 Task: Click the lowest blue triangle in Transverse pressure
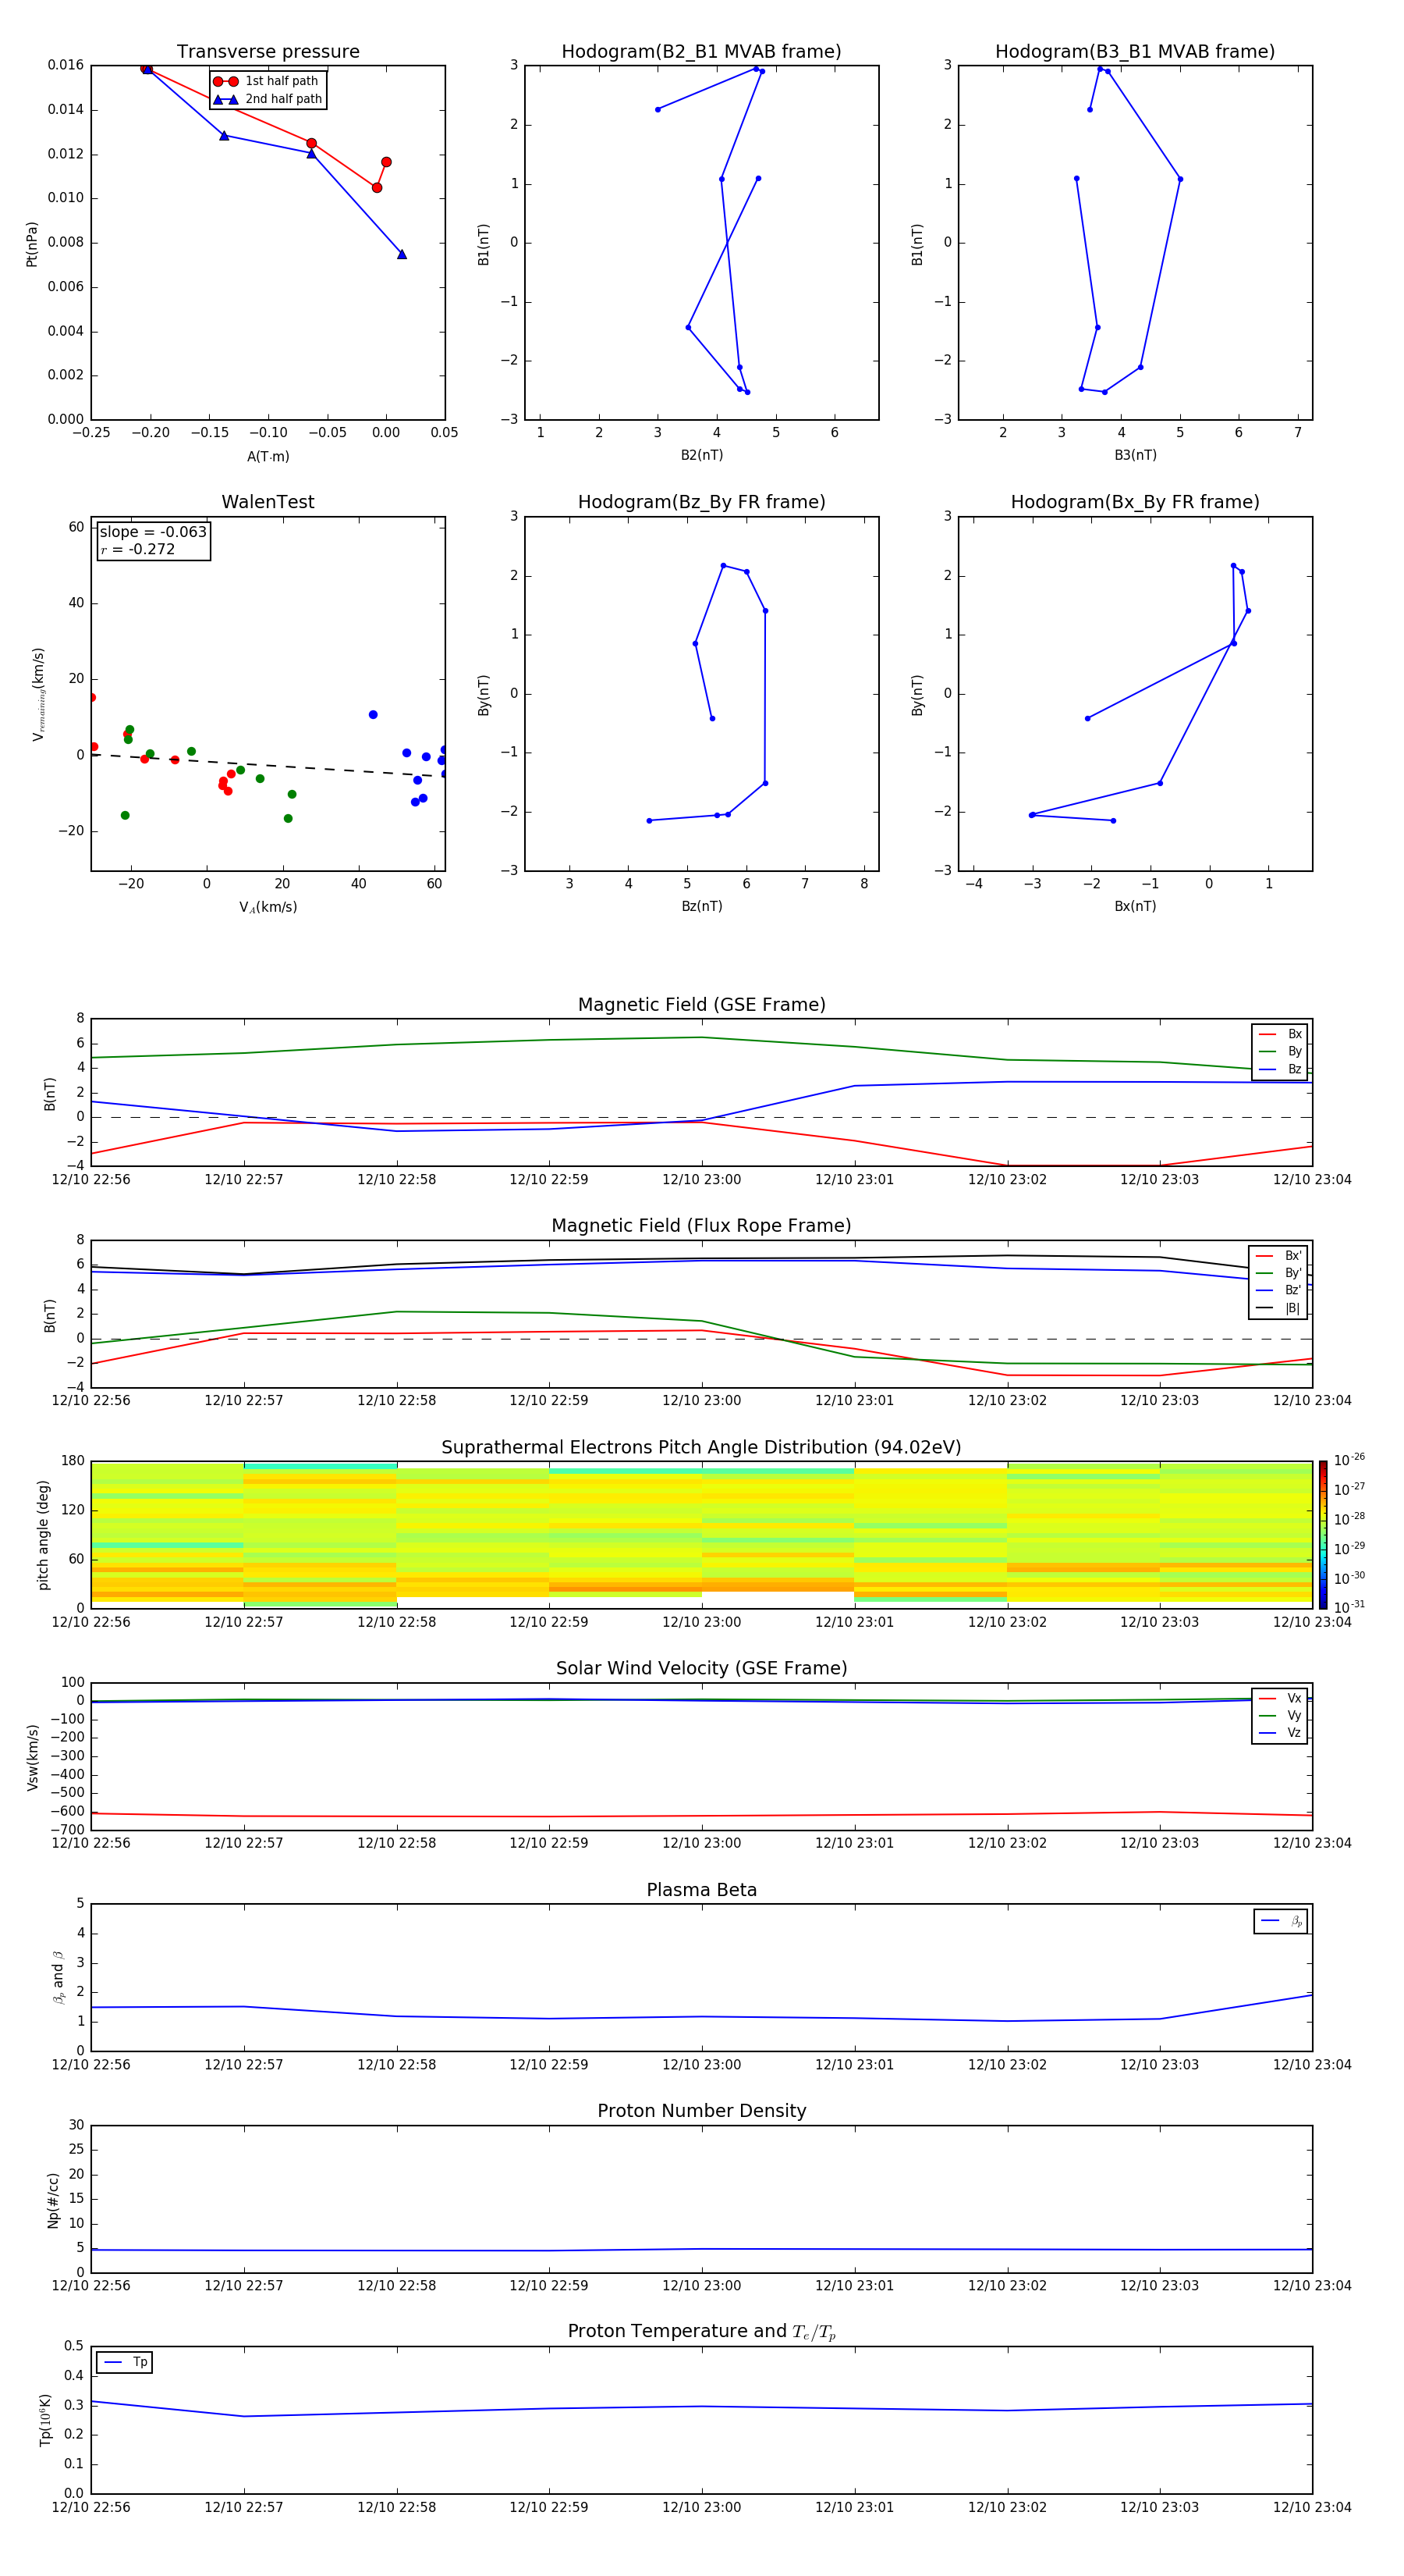click(x=402, y=254)
